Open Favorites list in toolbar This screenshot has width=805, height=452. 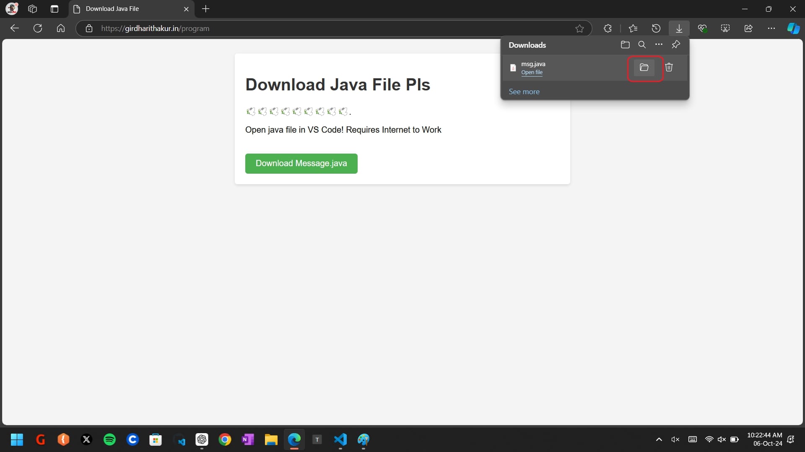click(633, 28)
